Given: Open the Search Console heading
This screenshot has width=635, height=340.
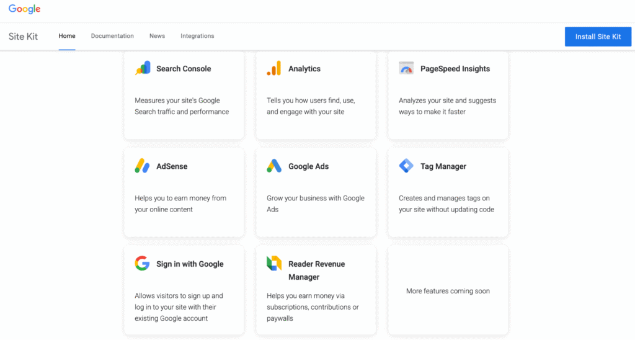Looking at the screenshot, I should 184,69.
